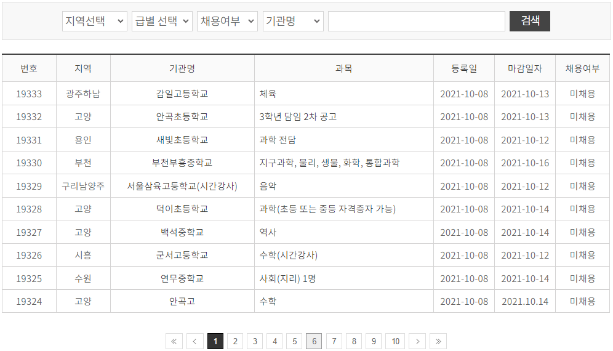The height and width of the screenshot is (351, 613).
Task: Click number cell 19330
Action: click(x=29, y=163)
